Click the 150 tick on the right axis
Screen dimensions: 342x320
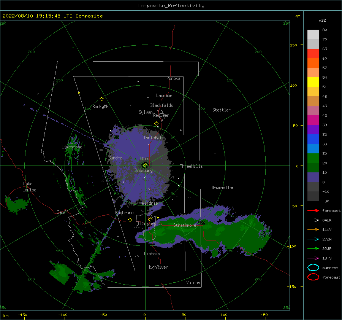(x=293, y=45)
